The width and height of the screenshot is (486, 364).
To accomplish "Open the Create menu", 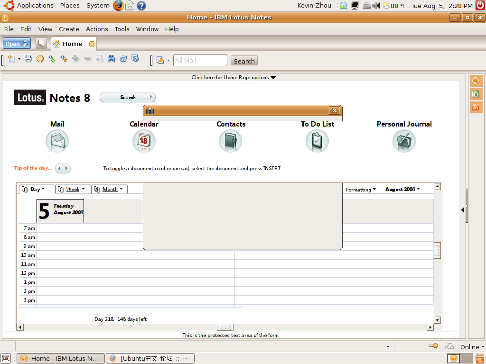I will tap(69, 29).
